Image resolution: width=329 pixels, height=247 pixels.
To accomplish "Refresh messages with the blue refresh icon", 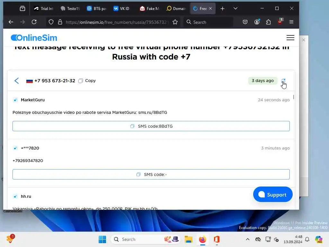I will pos(283,80).
